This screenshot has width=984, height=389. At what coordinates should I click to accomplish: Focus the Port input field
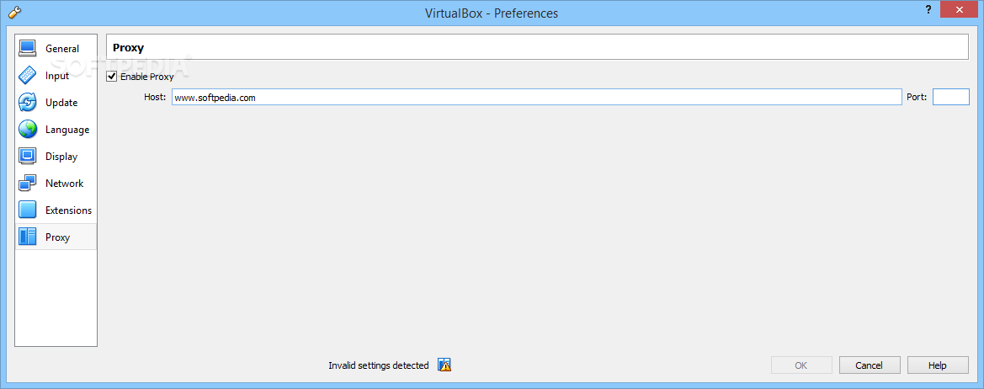950,98
